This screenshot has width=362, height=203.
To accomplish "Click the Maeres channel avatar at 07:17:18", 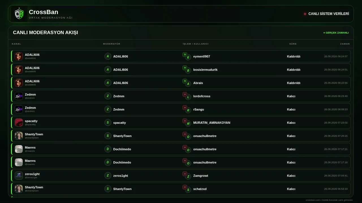I will 19,162.
